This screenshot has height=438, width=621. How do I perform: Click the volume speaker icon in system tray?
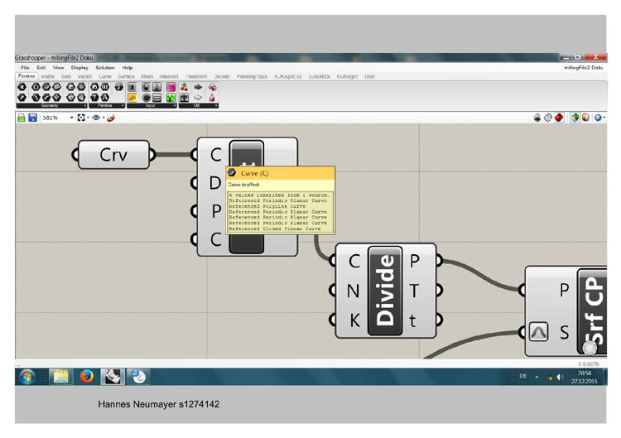pos(560,377)
